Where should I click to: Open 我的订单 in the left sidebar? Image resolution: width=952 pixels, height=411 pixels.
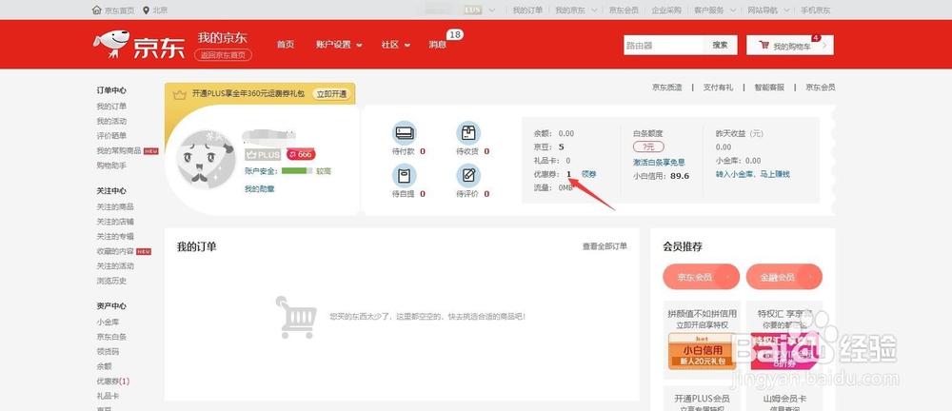click(111, 107)
